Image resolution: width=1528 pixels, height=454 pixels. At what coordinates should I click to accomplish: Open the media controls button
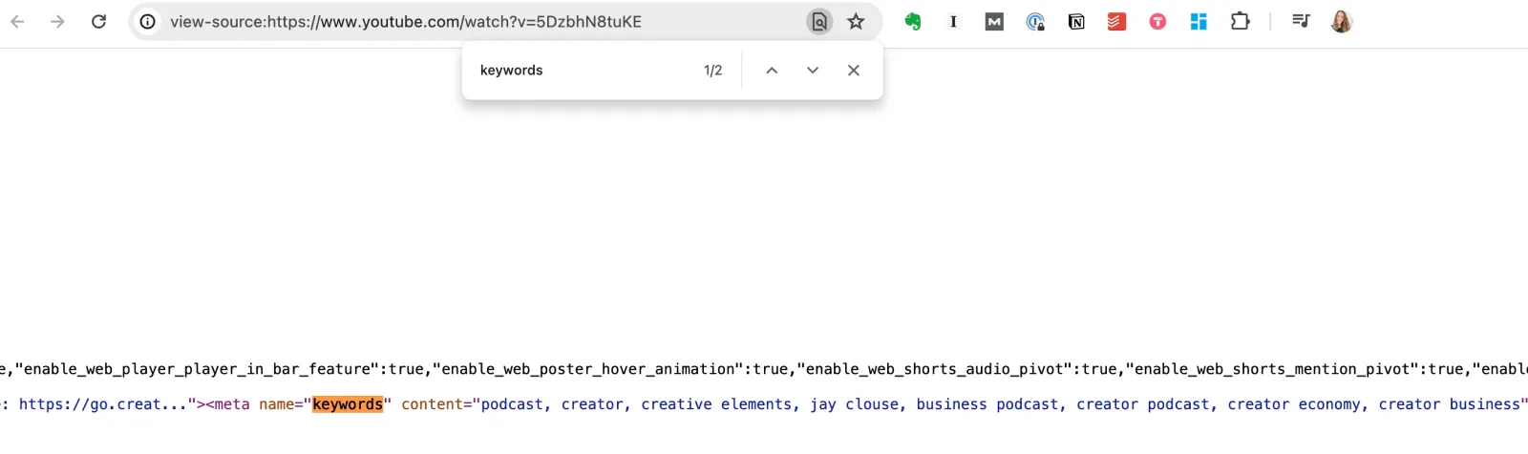(1301, 21)
